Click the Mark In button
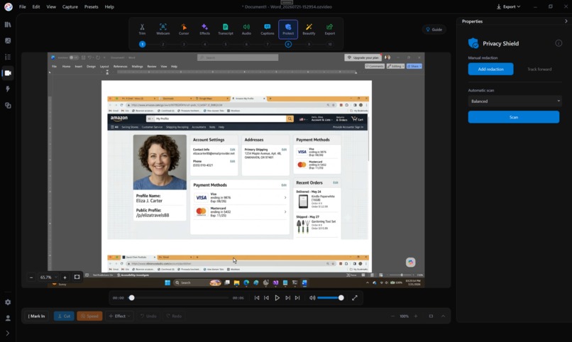Image resolution: width=572 pixels, height=342 pixels. coord(36,316)
